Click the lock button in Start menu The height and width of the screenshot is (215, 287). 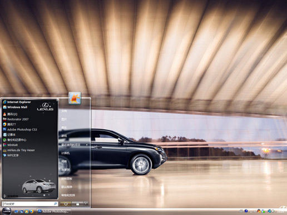coord(77,204)
